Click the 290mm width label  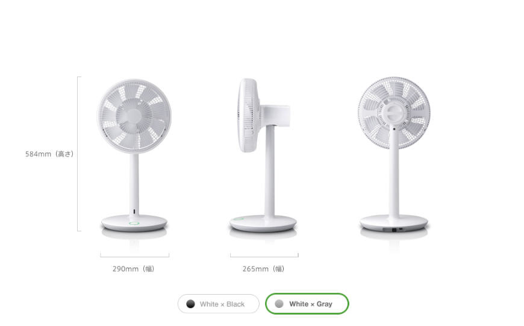[x=133, y=269]
